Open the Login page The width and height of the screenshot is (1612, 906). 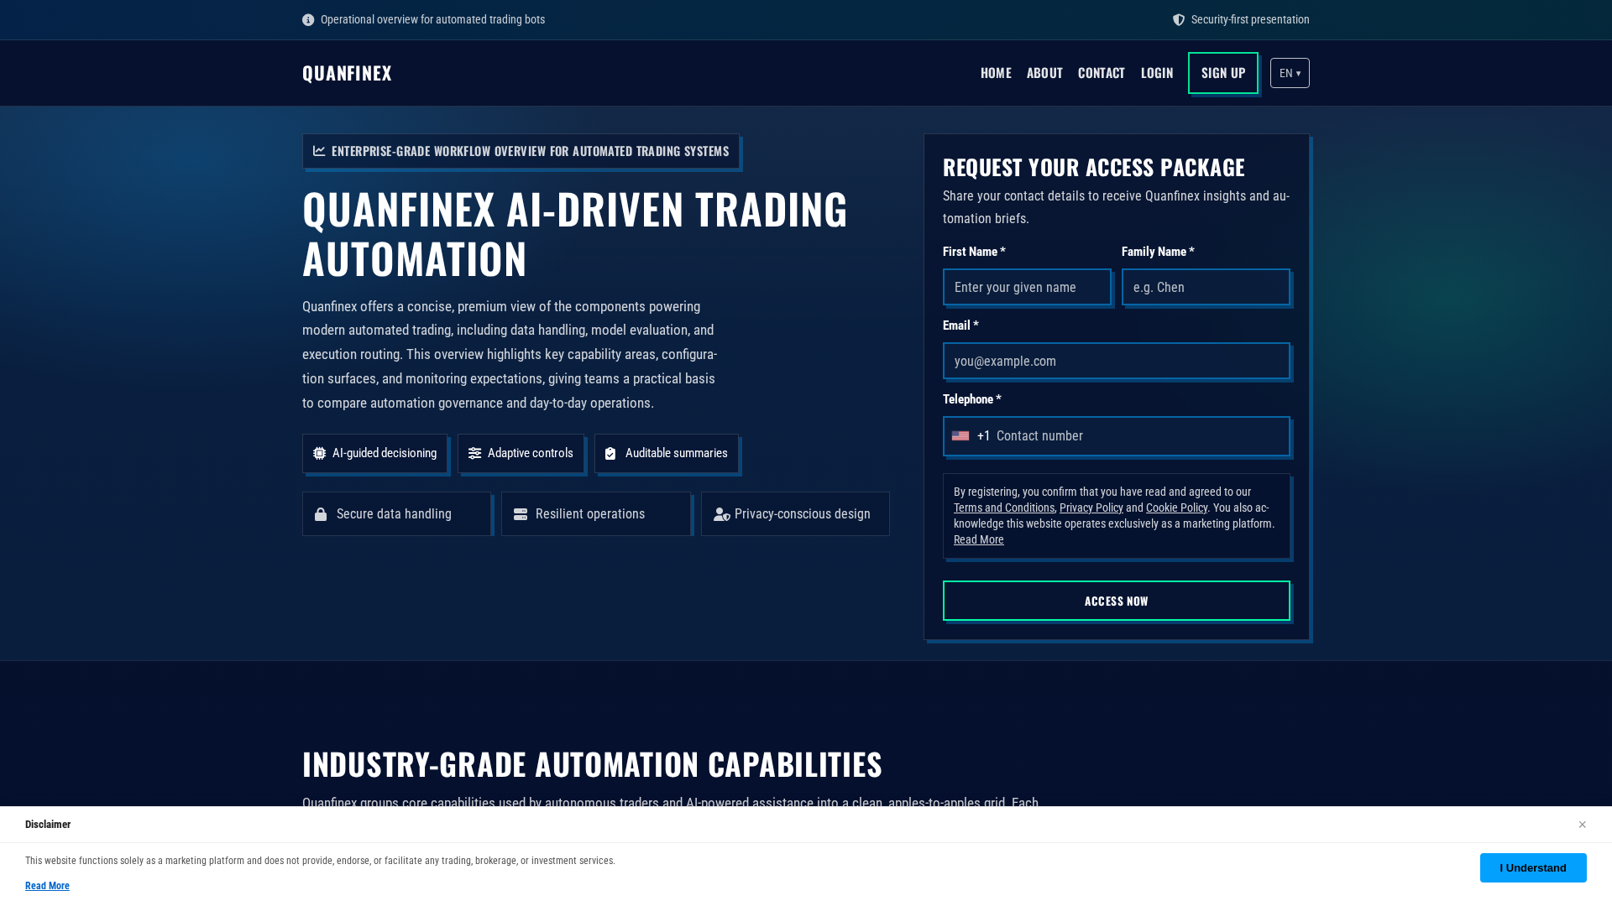(x=1157, y=73)
